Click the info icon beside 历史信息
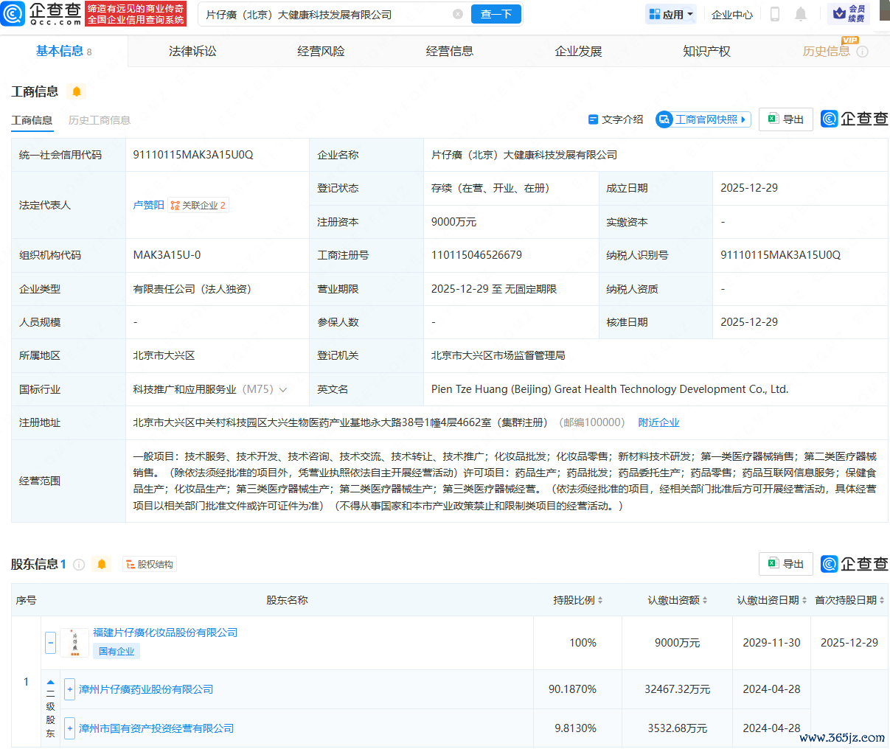Viewport: 890px width, 749px height. [x=862, y=52]
